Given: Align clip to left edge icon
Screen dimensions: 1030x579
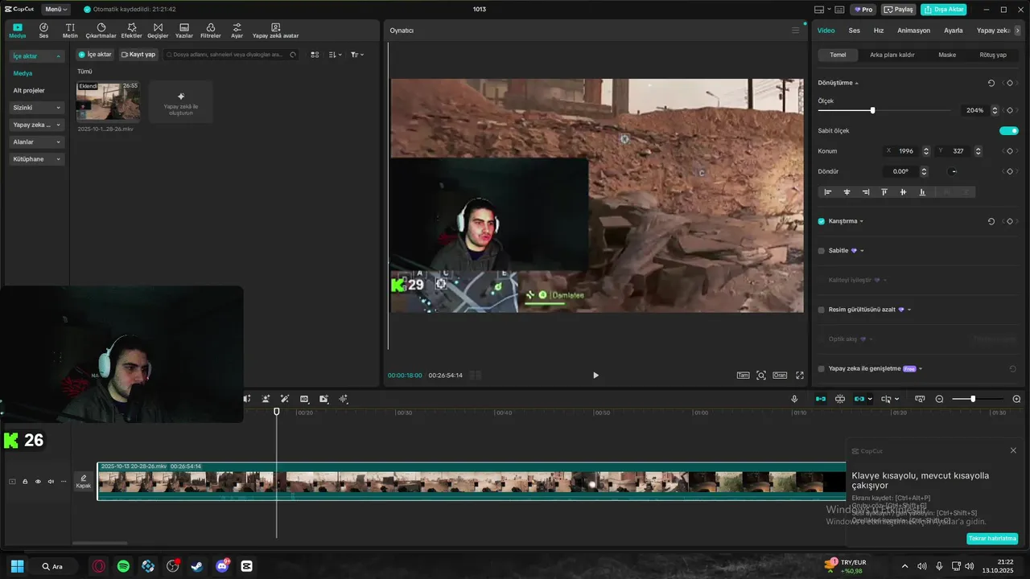Looking at the screenshot, I should point(827,192).
